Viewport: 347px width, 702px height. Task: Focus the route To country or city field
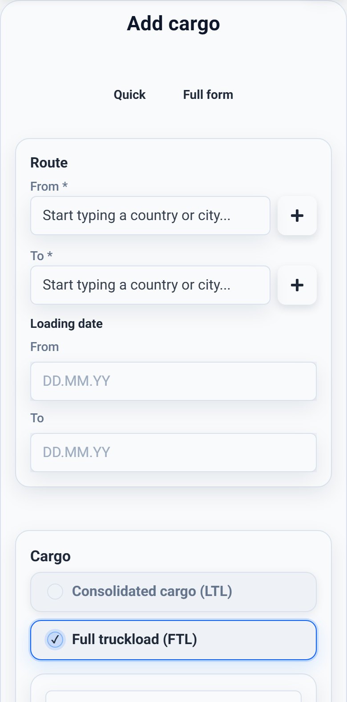(150, 285)
